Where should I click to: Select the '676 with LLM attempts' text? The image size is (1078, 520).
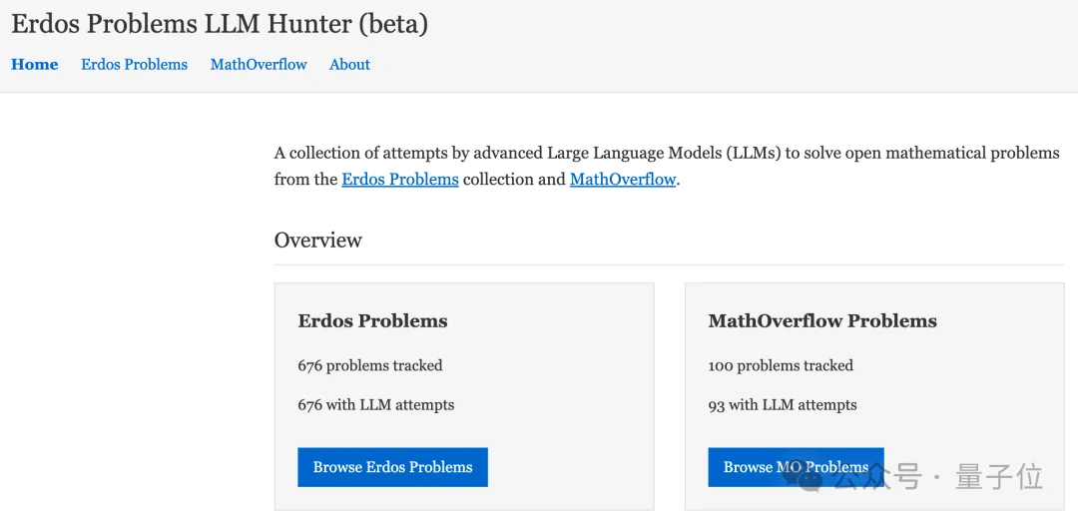tap(375, 404)
